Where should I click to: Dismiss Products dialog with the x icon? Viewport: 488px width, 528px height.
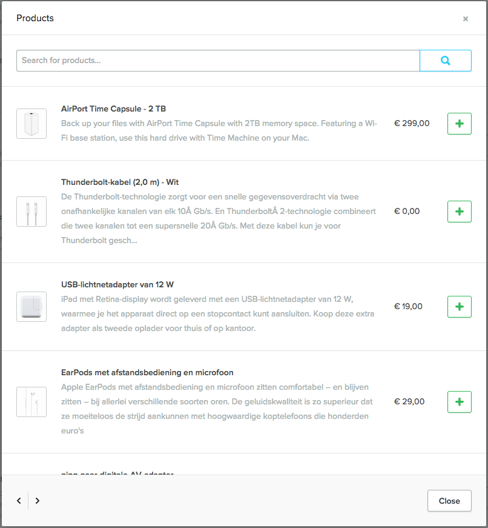pos(466,19)
